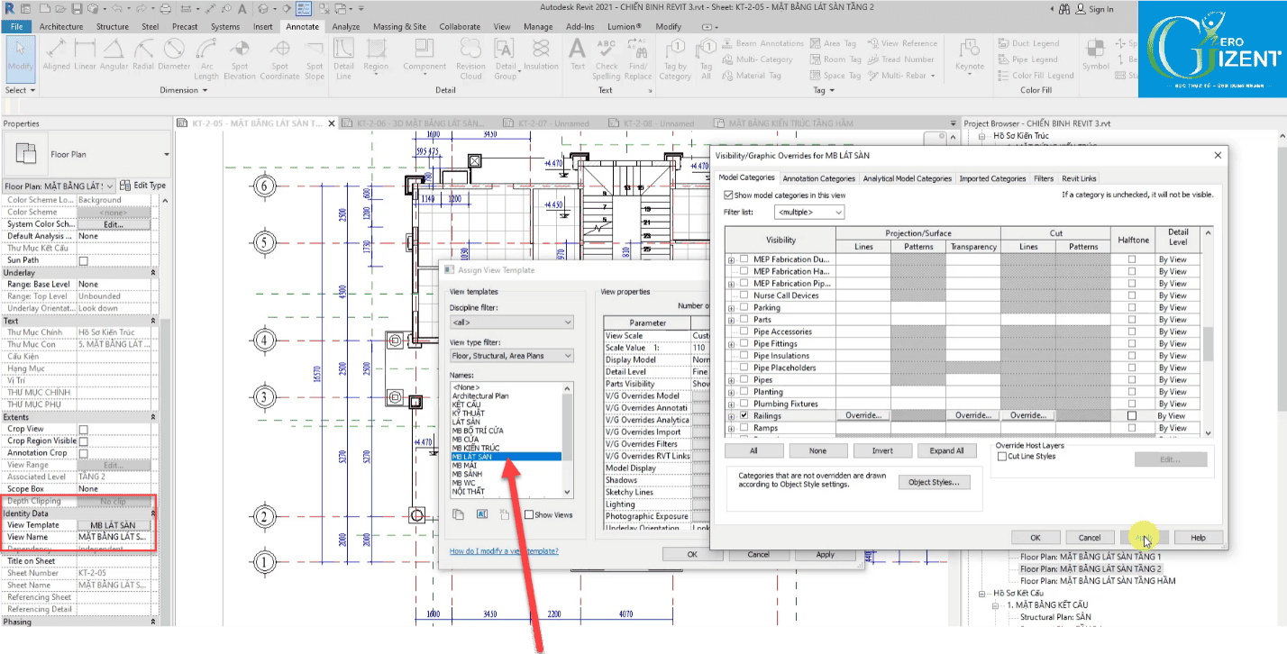Enable the Crop View checkbox

tap(84, 430)
